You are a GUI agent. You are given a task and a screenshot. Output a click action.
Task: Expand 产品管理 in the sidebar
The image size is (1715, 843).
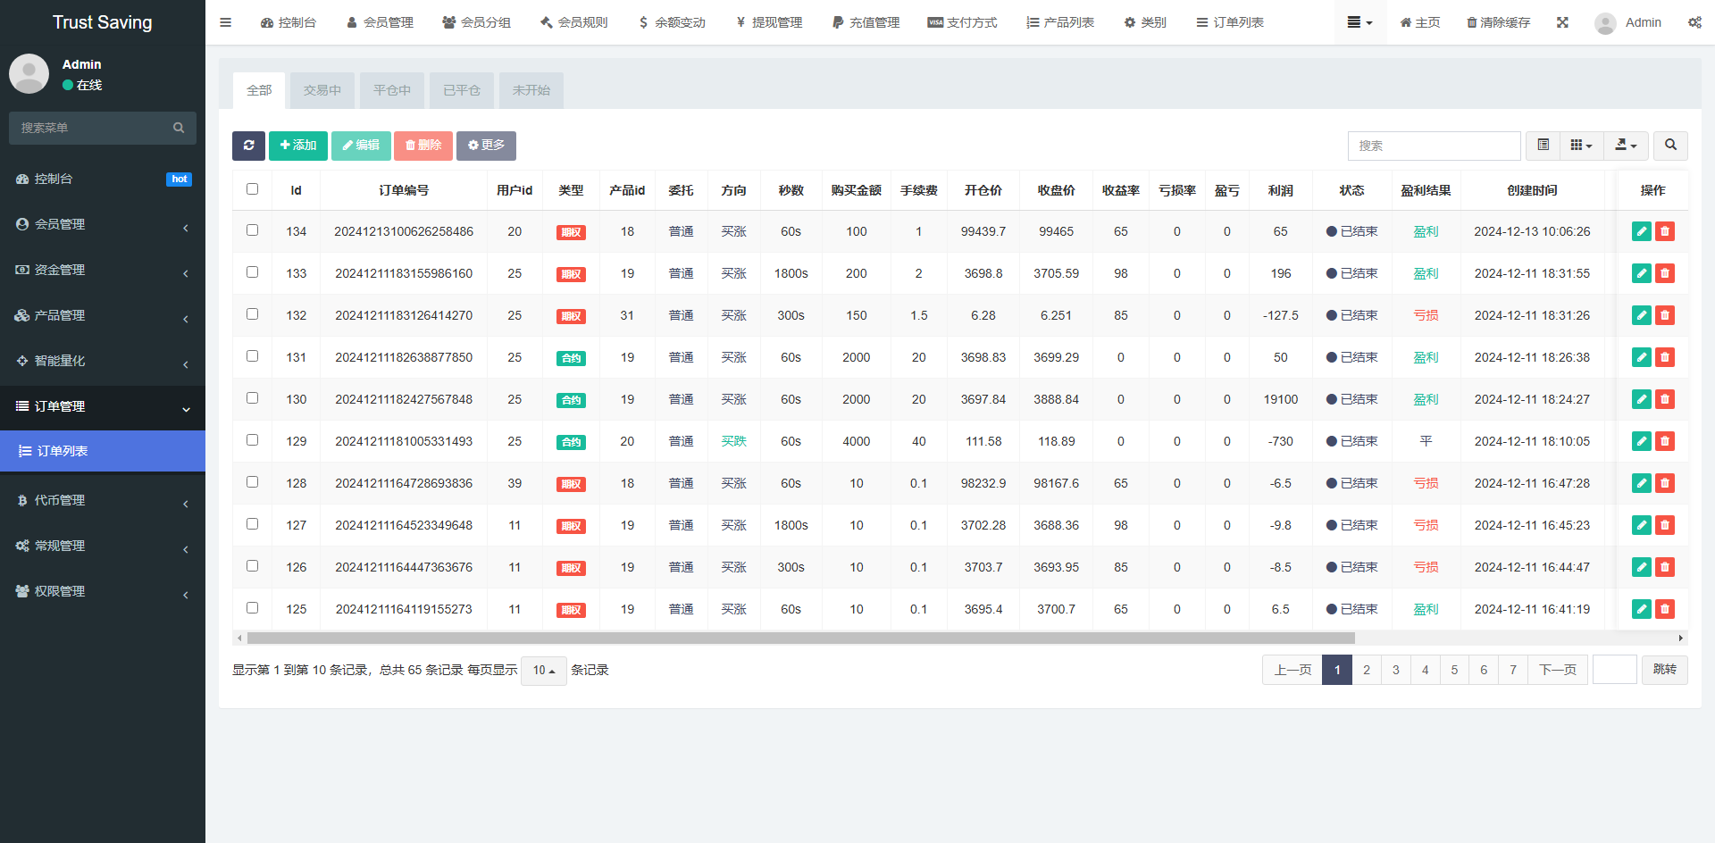103,315
